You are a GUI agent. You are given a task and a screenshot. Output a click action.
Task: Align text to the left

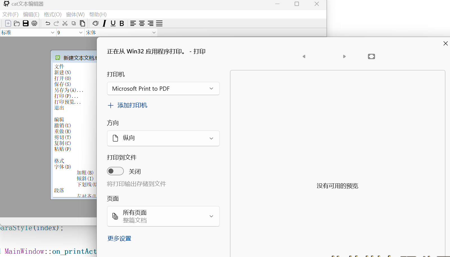133,23
